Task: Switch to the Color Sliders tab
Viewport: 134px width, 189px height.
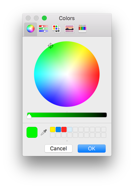Action: pos(44,29)
